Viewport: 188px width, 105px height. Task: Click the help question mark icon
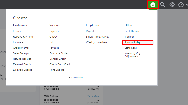[x=181, y=5]
